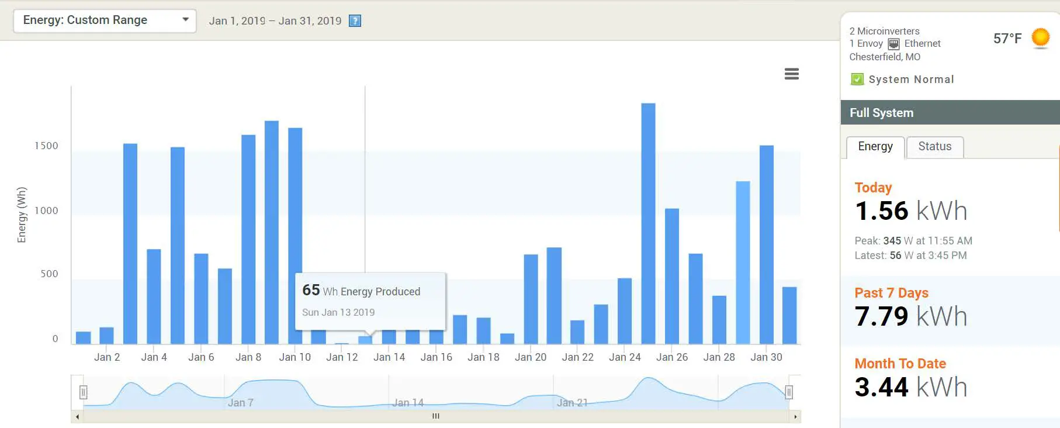The width and height of the screenshot is (1060, 428).
Task: Switch to the Status tab
Action: pos(934,147)
